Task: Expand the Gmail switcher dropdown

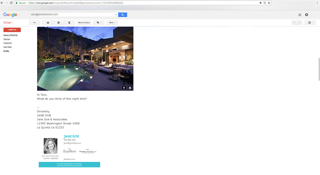Action: point(8,23)
